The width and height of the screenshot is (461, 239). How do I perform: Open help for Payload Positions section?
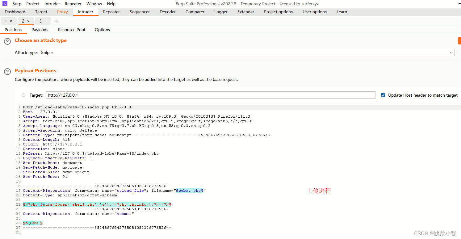point(7,72)
